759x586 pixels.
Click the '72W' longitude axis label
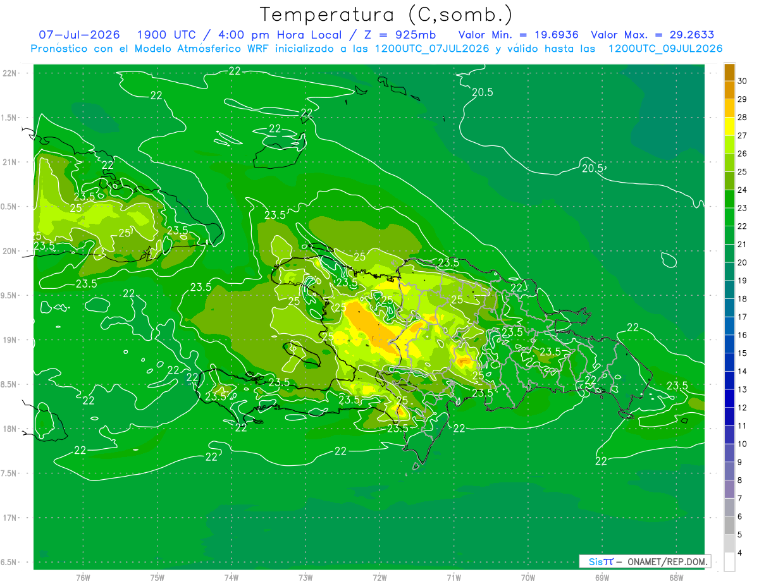pos(379,578)
